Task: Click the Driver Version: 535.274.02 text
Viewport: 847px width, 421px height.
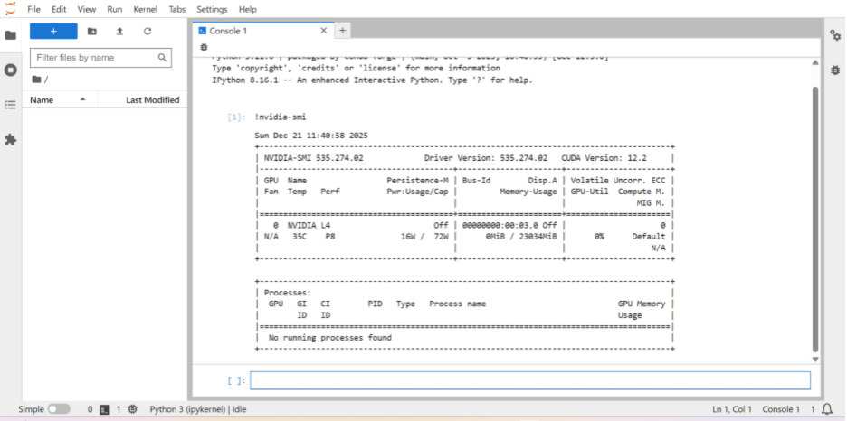Action: click(x=486, y=158)
